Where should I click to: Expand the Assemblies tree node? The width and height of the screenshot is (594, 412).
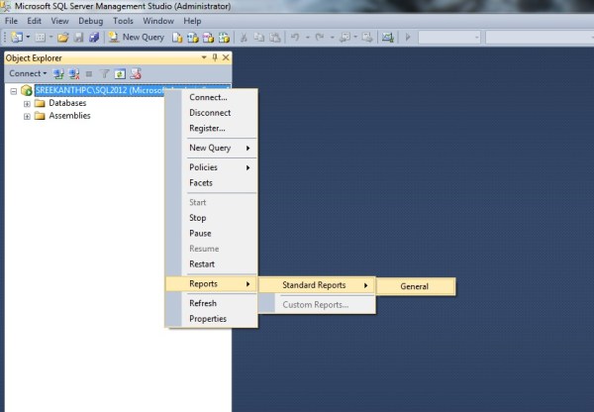coord(27,116)
